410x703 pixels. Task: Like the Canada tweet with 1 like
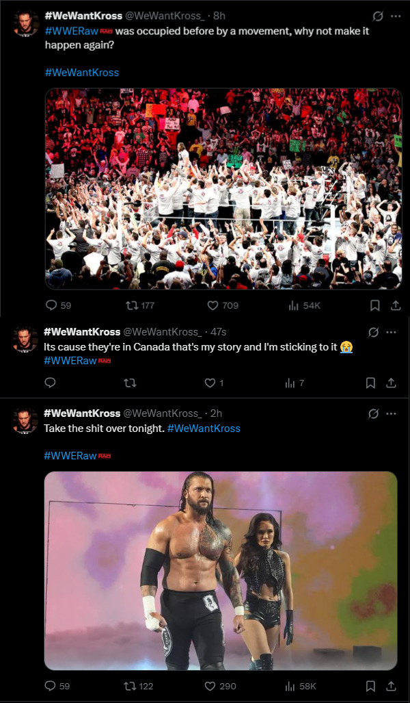click(210, 383)
